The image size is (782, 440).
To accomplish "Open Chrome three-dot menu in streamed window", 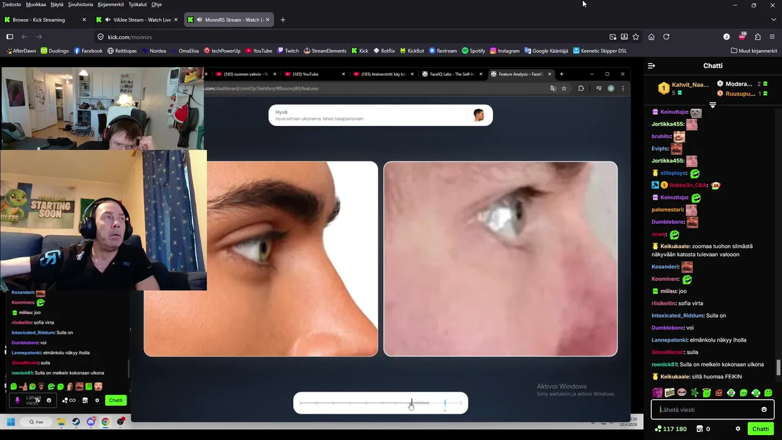I will (x=623, y=88).
